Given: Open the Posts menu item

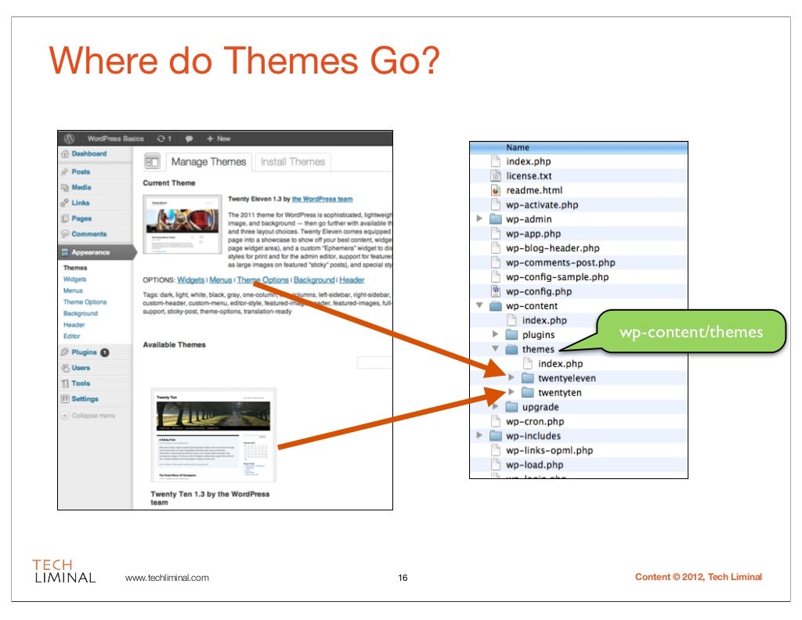Looking at the screenshot, I should 81,171.
